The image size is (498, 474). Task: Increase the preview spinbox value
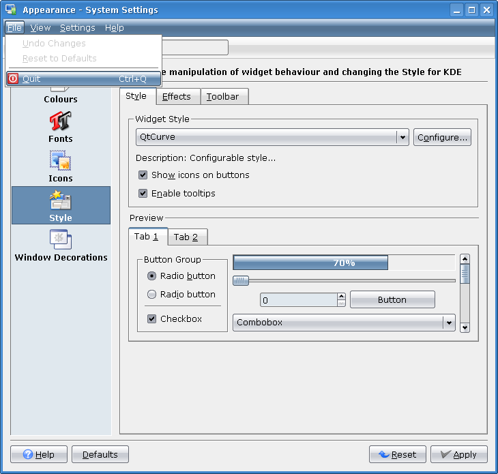341,296
